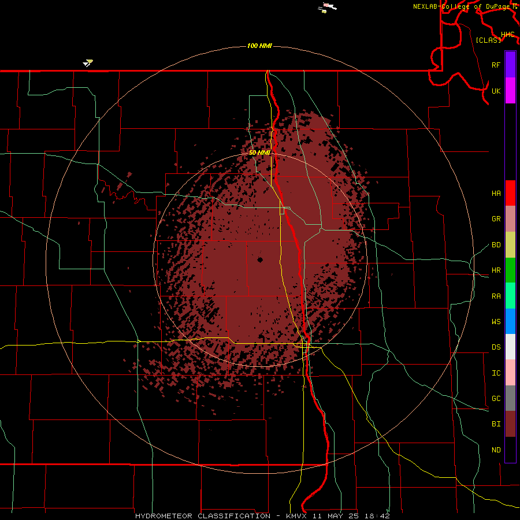Screen dimensions: 520x520
Task: Click the KMVX station identifier
Action: pos(295,516)
